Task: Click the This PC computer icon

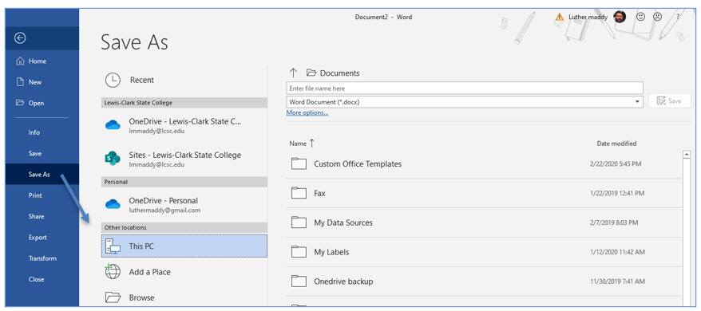Action: tap(113, 246)
